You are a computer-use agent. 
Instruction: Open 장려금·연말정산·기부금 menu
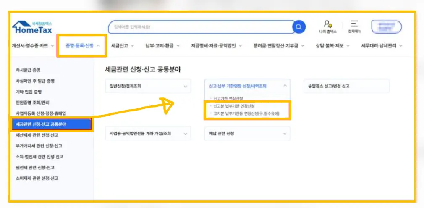click(279, 46)
